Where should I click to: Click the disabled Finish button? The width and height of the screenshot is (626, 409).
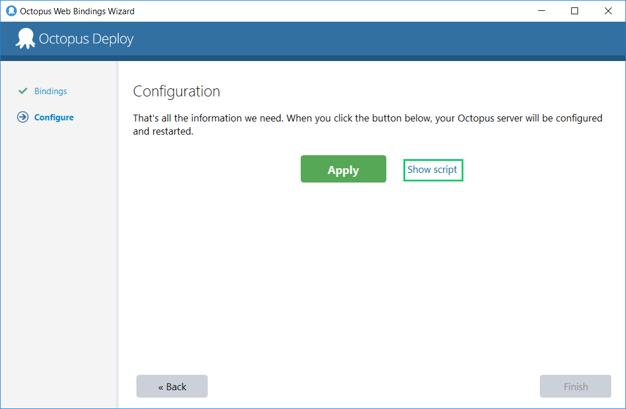pos(575,386)
